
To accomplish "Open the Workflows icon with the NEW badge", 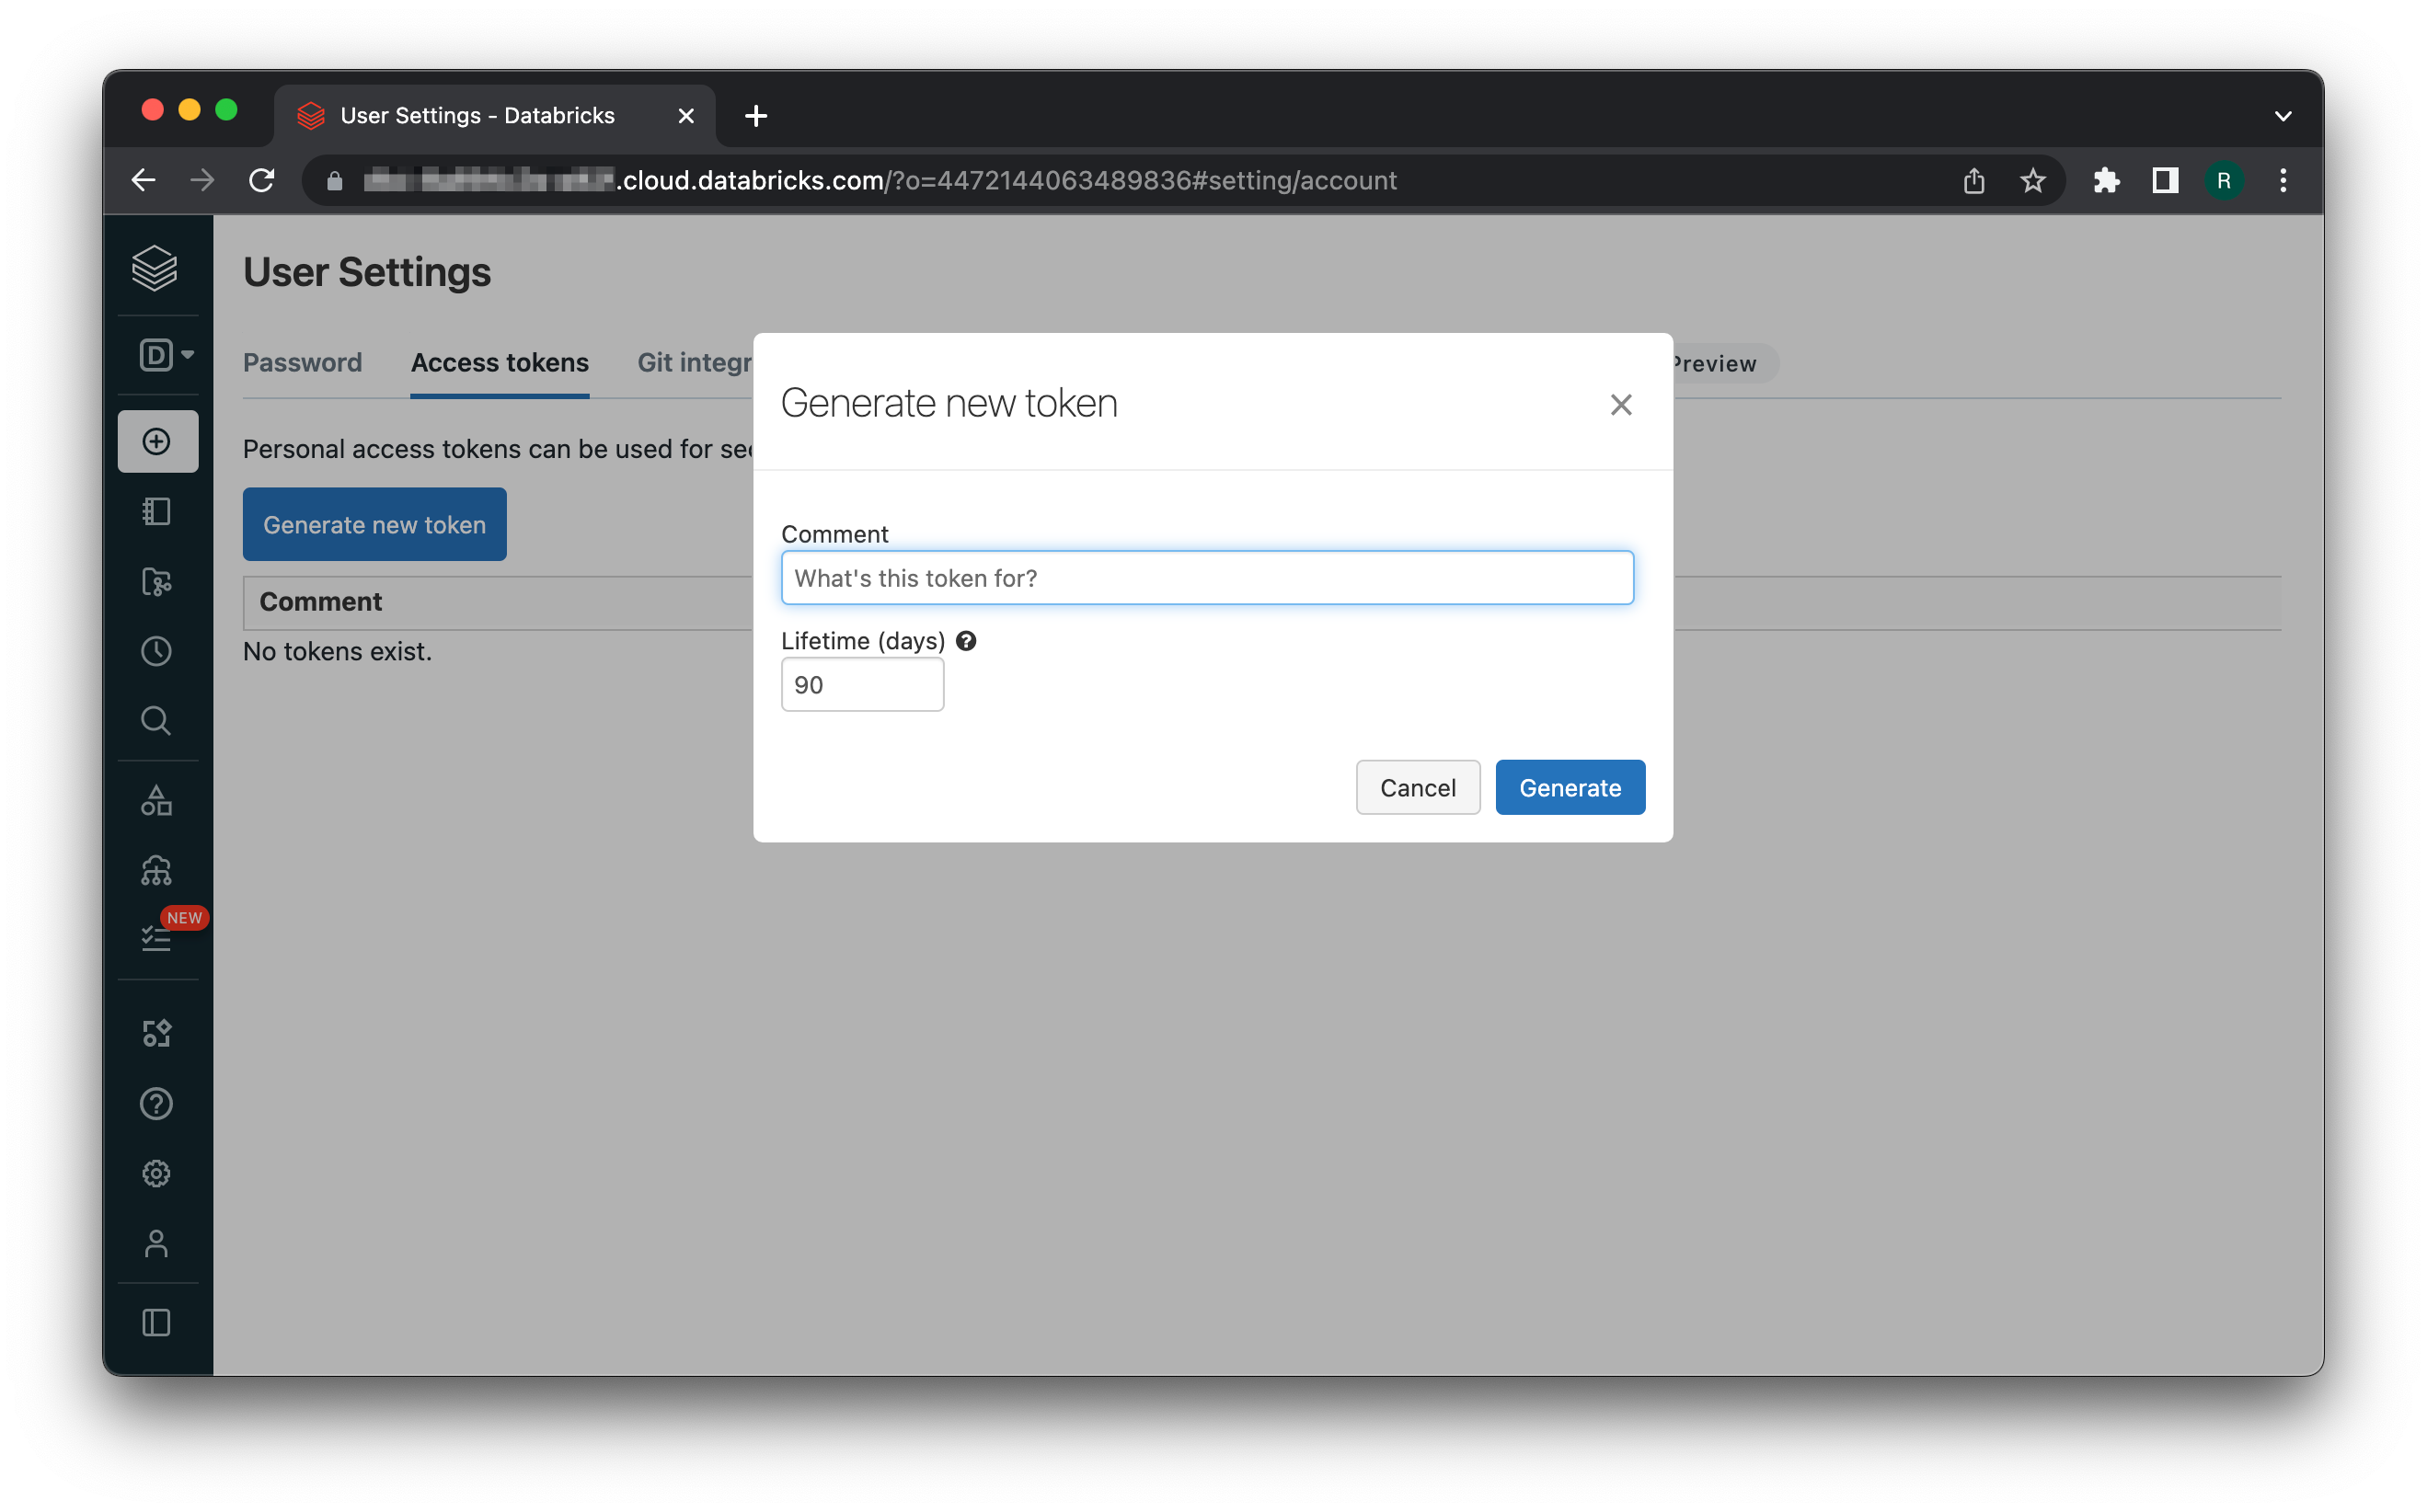I will (x=158, y=937).
